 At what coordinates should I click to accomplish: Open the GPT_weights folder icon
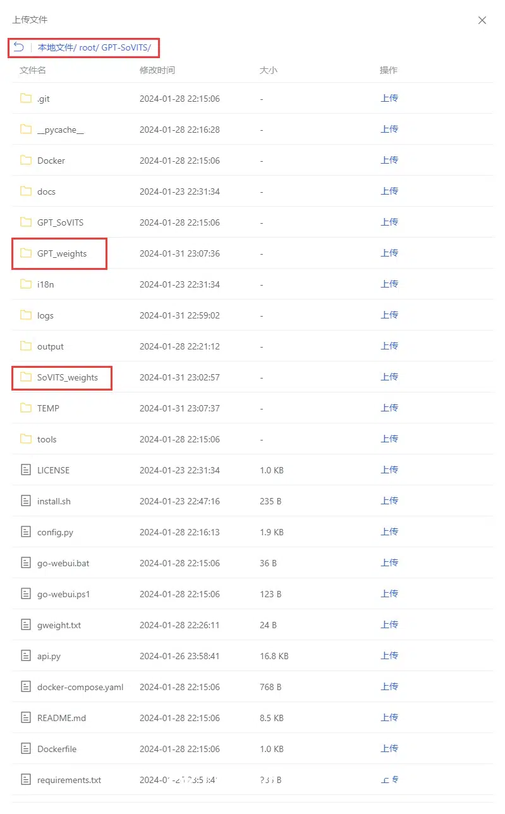(26, 253)
